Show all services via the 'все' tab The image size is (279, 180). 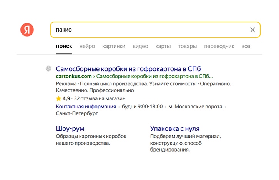[246, 46]
